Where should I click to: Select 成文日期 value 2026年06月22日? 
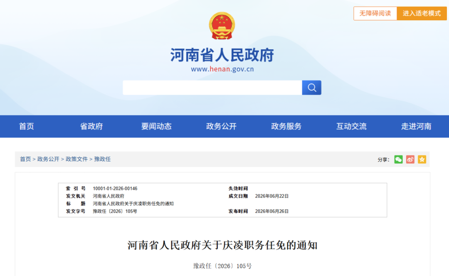point(272,196)
